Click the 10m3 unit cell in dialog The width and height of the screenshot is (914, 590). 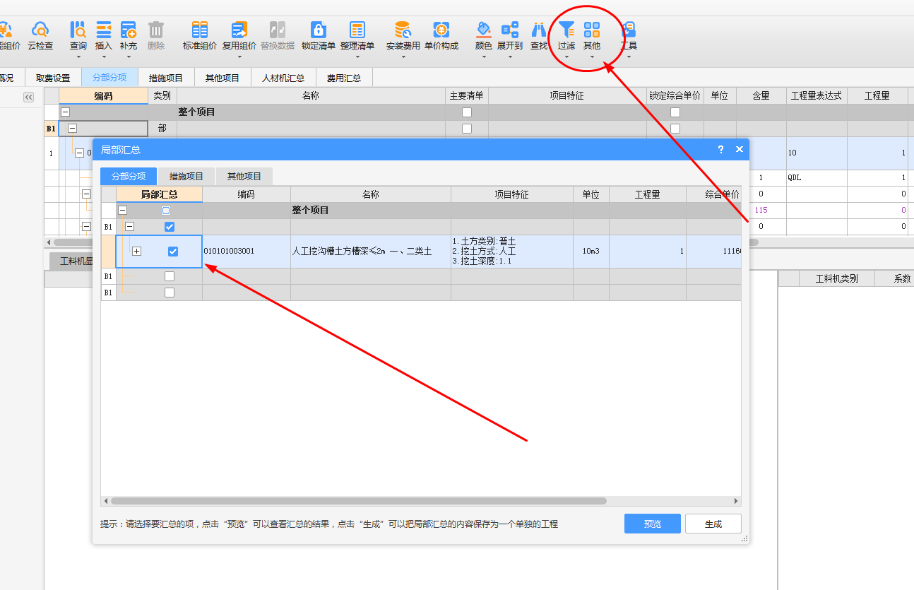click(590, 252)
